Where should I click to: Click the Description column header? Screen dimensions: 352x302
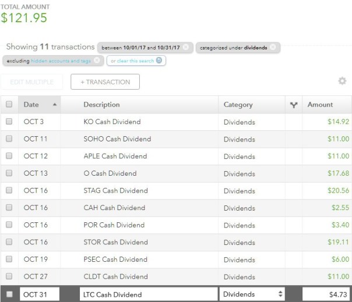(x=101, y=105)
